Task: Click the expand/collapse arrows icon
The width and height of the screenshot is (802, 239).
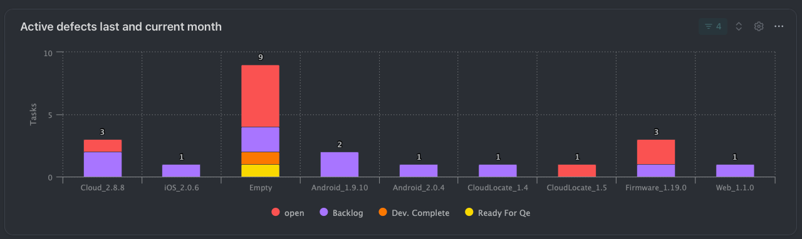Action: coord(739,26)
